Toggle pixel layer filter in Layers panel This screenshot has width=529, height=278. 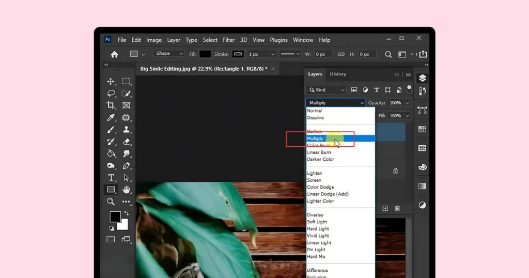pos(354,90)
